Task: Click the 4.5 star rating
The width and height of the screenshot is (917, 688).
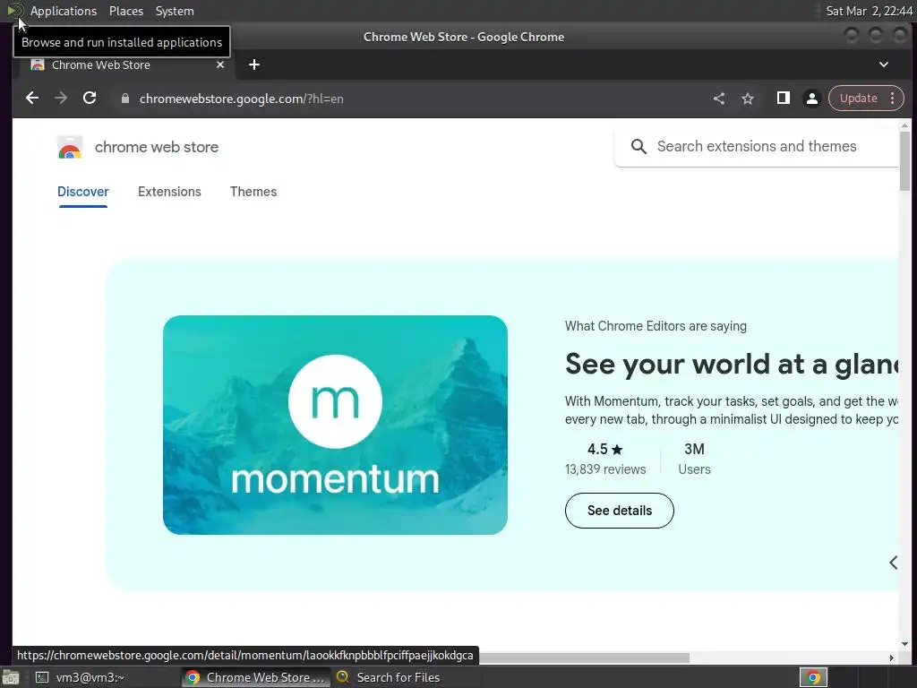Action: point(604,450)
